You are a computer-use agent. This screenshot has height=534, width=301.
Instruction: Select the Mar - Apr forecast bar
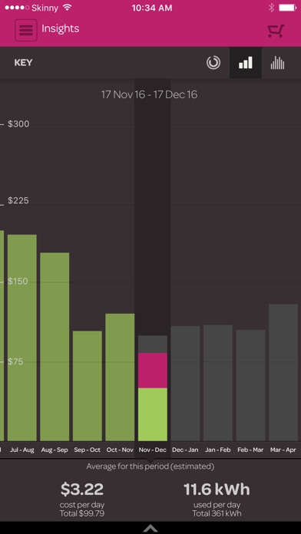(283, 373)
